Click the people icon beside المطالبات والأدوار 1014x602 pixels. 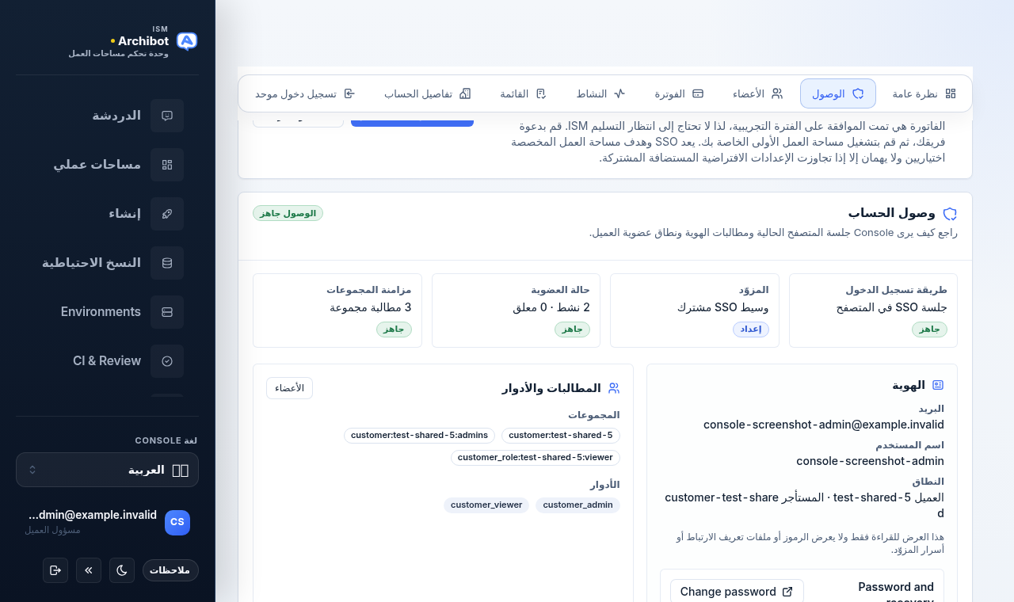click(x=614, y=388)
